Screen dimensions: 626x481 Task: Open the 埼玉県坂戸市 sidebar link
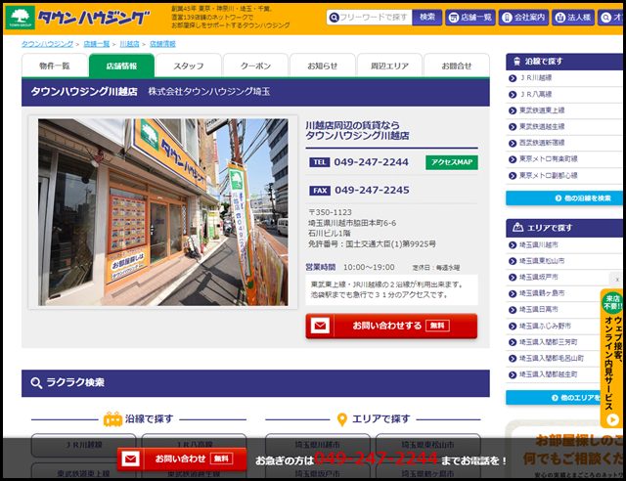(x=539, y=277)
